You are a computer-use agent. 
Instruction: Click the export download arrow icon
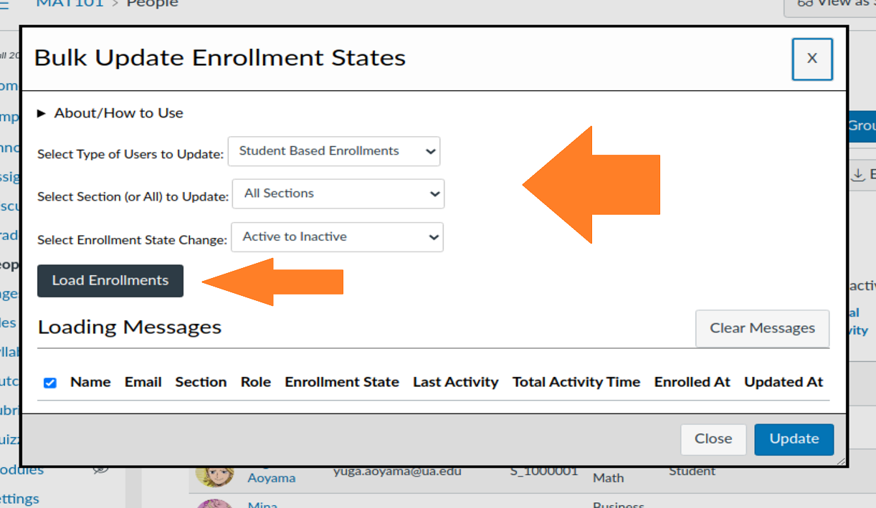tap(860, 174)
